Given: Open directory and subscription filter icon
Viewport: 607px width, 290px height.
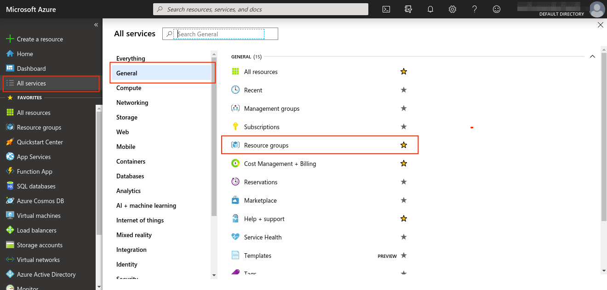Looking at the screenshot, I should pyautogui.click(x=408, y=9).
